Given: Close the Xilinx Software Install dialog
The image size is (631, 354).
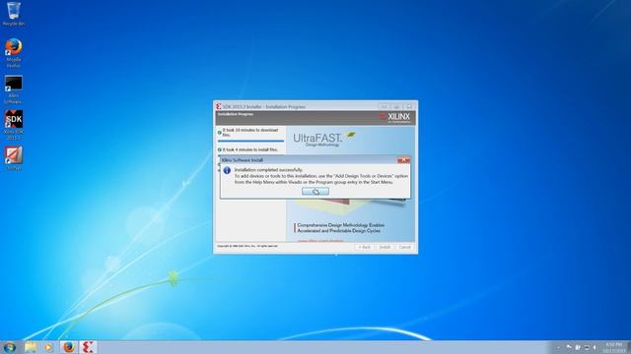Looking at the screenshot, I should [403, 160].
